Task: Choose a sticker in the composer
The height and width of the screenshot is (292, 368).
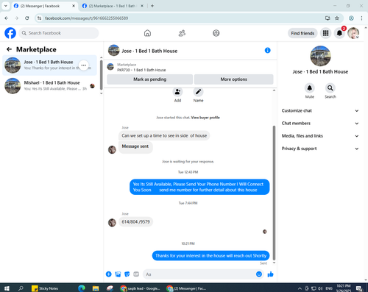Action: [127, 274]
